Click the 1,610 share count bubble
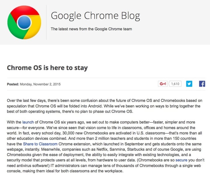Viewport: 210px width, 177px height. [x=175, y=84]
